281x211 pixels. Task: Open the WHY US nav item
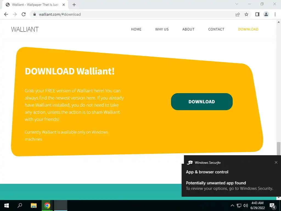[x=162, y=29]
